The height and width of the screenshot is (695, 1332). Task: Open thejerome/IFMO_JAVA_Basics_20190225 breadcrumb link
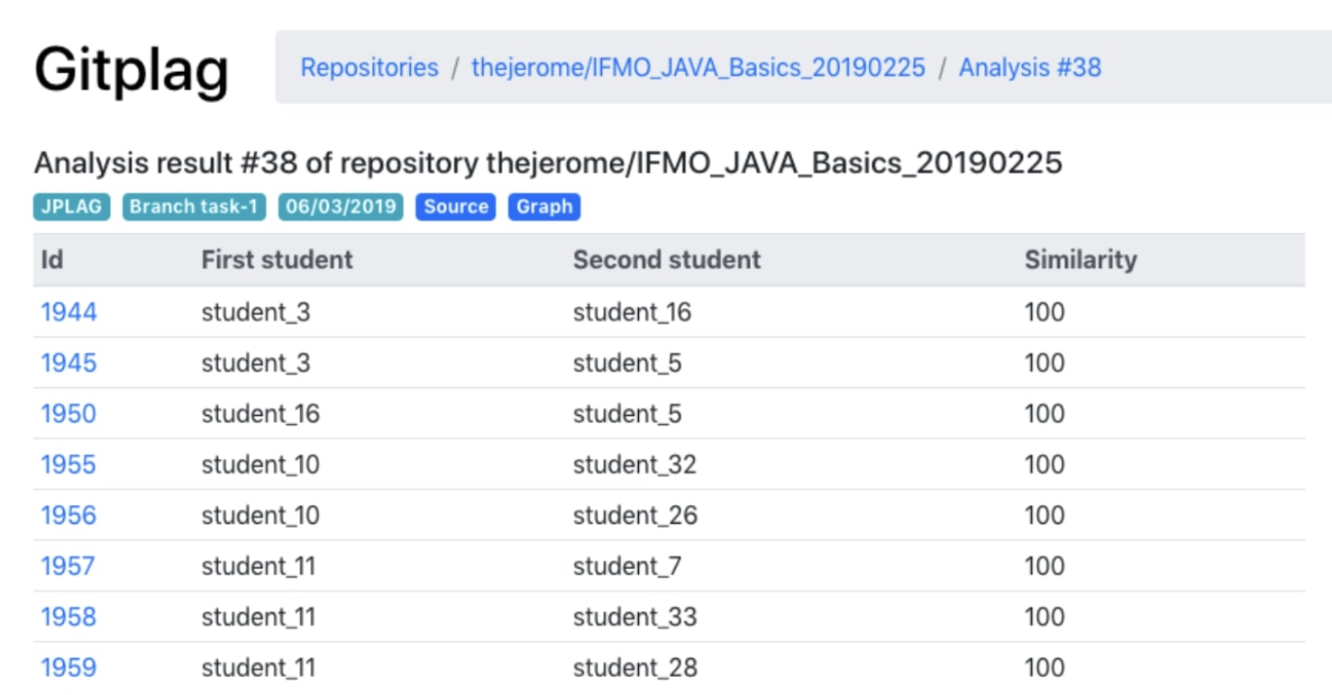(x=698, y=68)
